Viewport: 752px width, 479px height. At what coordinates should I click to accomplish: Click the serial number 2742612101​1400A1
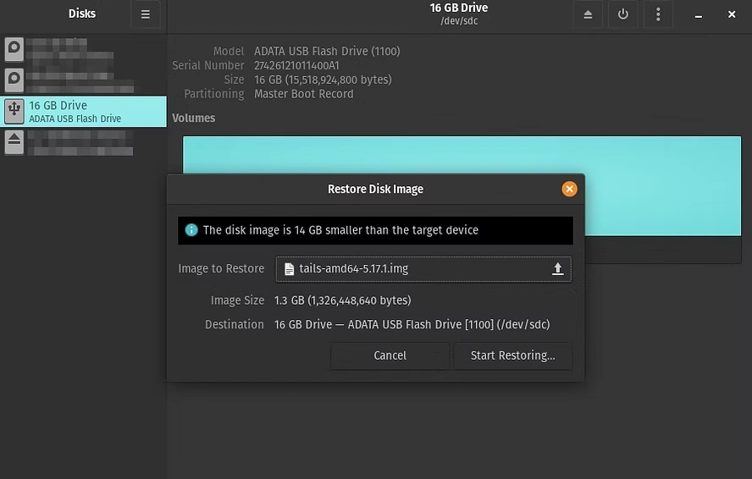tap(296, 66)
